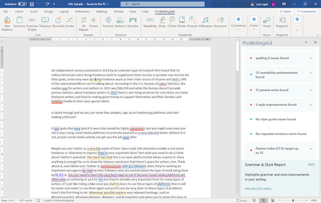
Task: Run the Homonym report
Action: click(x=220, y=22)
